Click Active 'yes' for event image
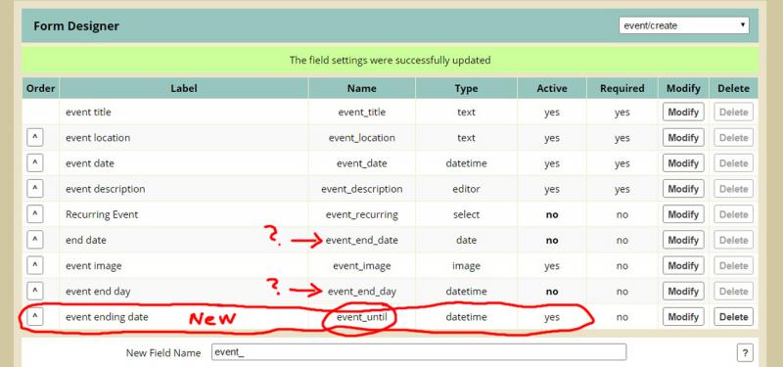 pos(552,266)
